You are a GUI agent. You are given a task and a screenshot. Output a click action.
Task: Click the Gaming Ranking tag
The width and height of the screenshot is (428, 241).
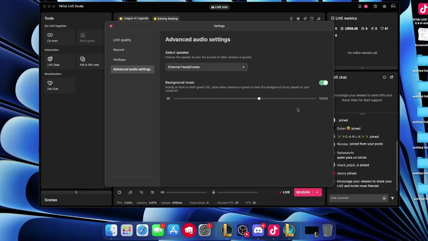coord(166,18)
